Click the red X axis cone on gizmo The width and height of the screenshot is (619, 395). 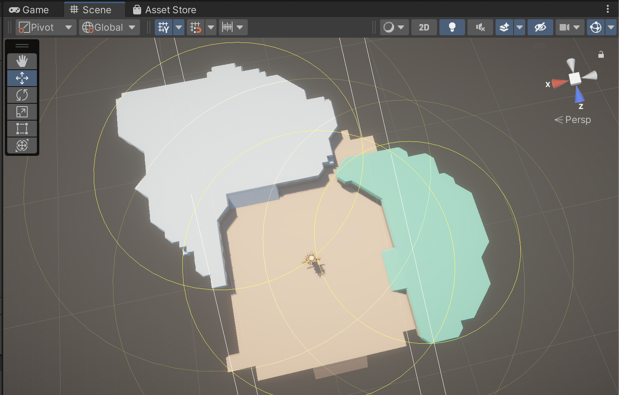tap(560, 83)
